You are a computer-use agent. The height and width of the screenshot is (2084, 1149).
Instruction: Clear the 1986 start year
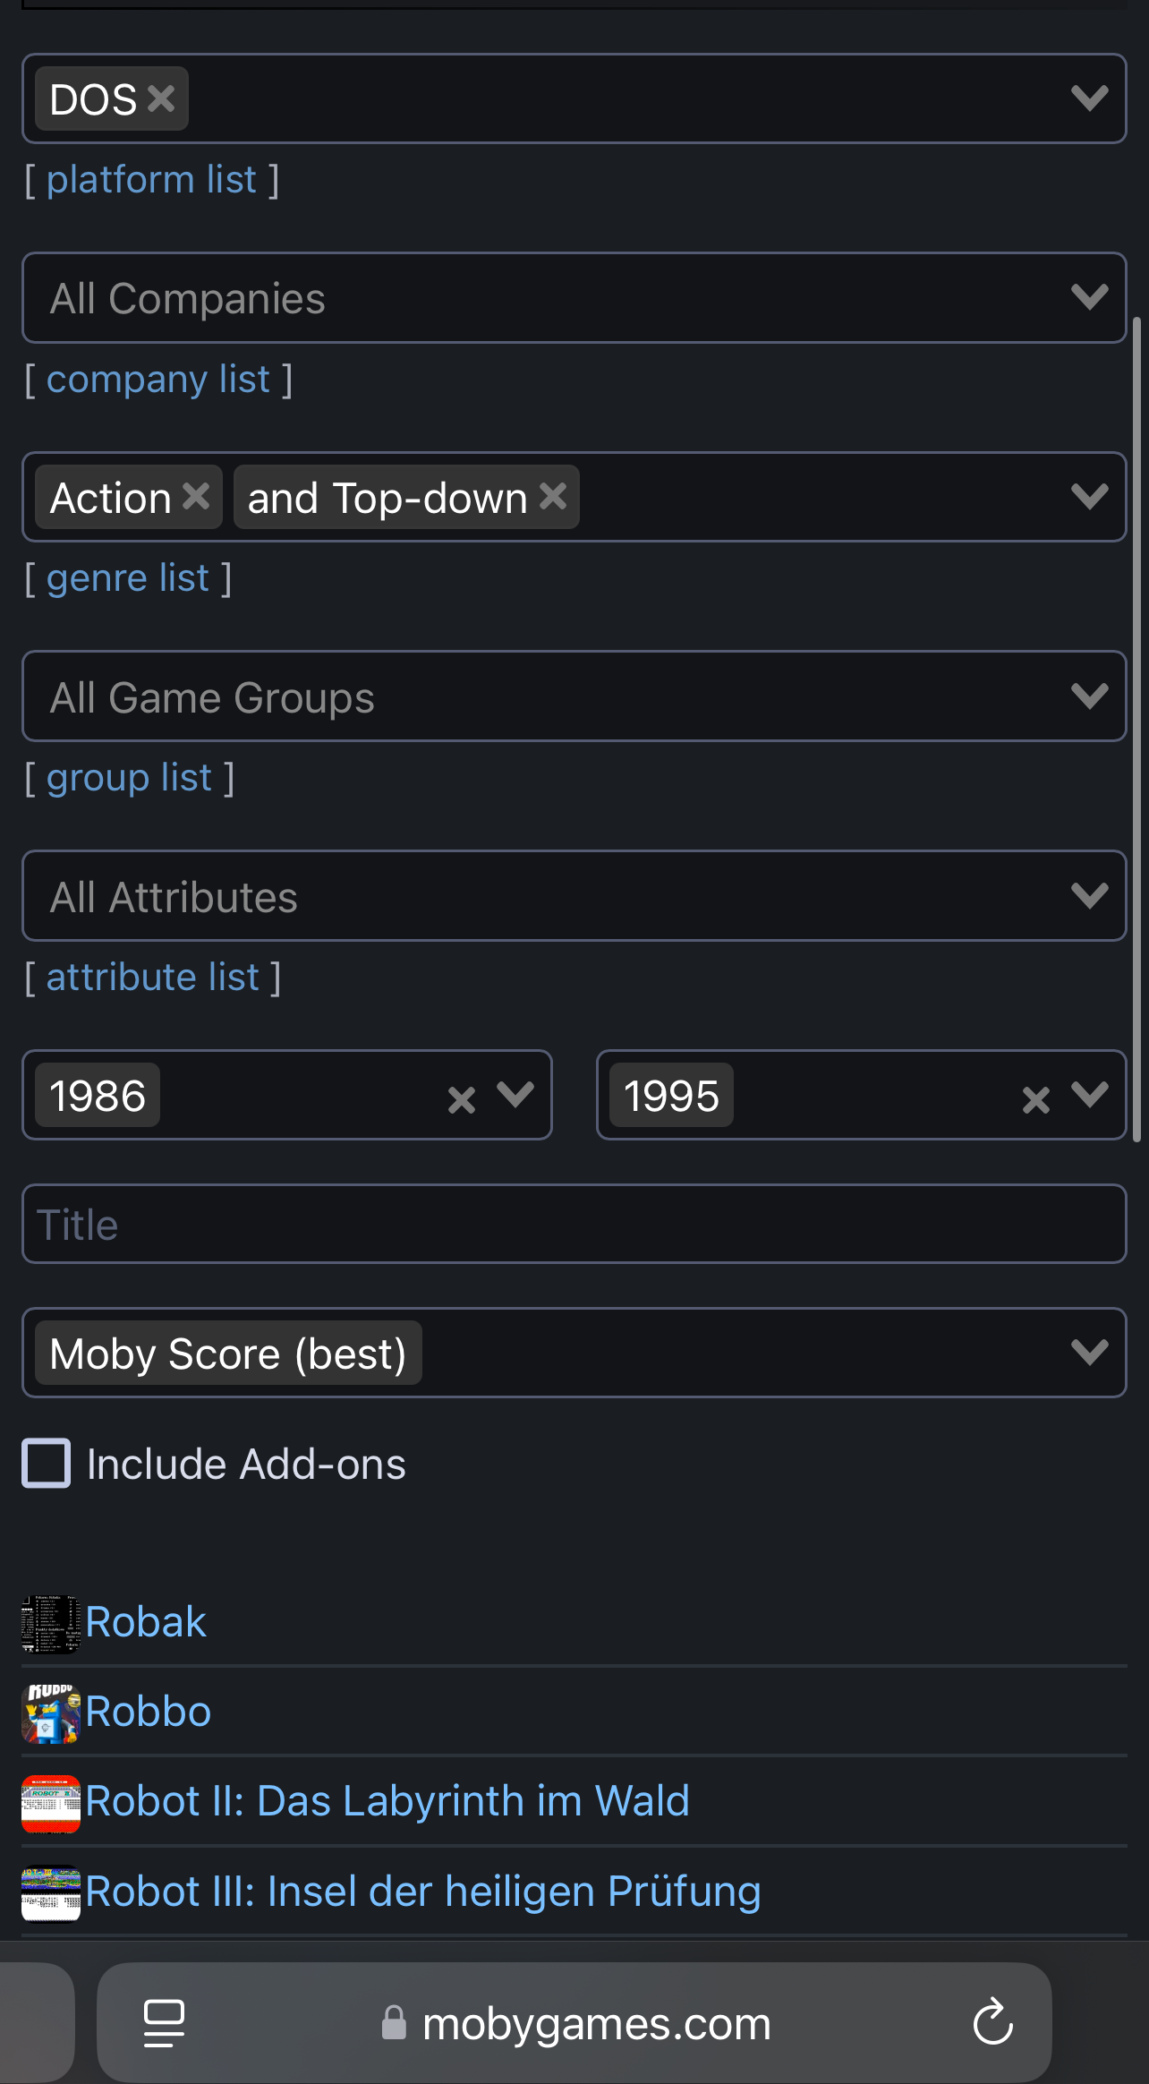(462, 1099)
